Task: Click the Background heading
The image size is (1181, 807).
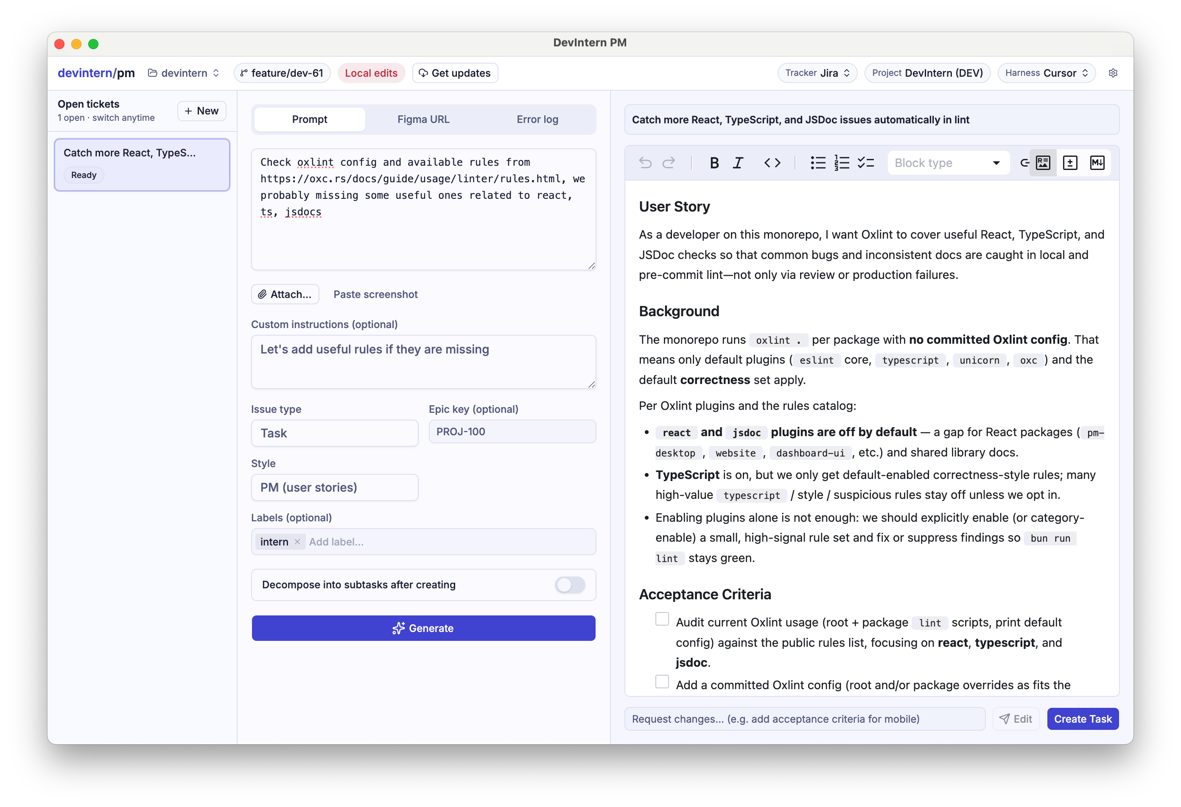Action: (679, 311)
